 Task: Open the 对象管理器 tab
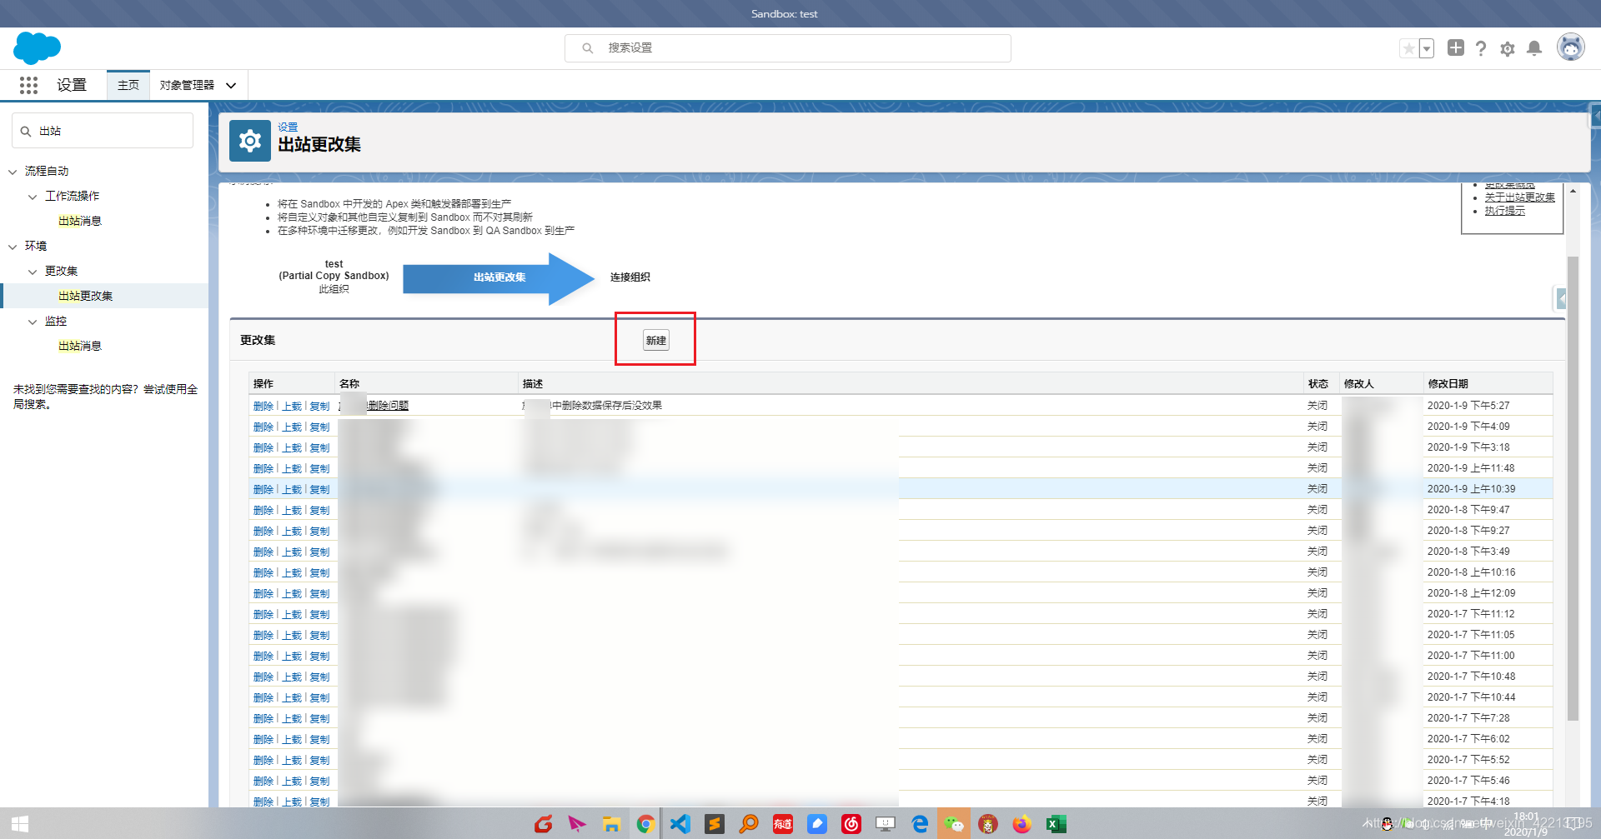(x=187, y=85)
